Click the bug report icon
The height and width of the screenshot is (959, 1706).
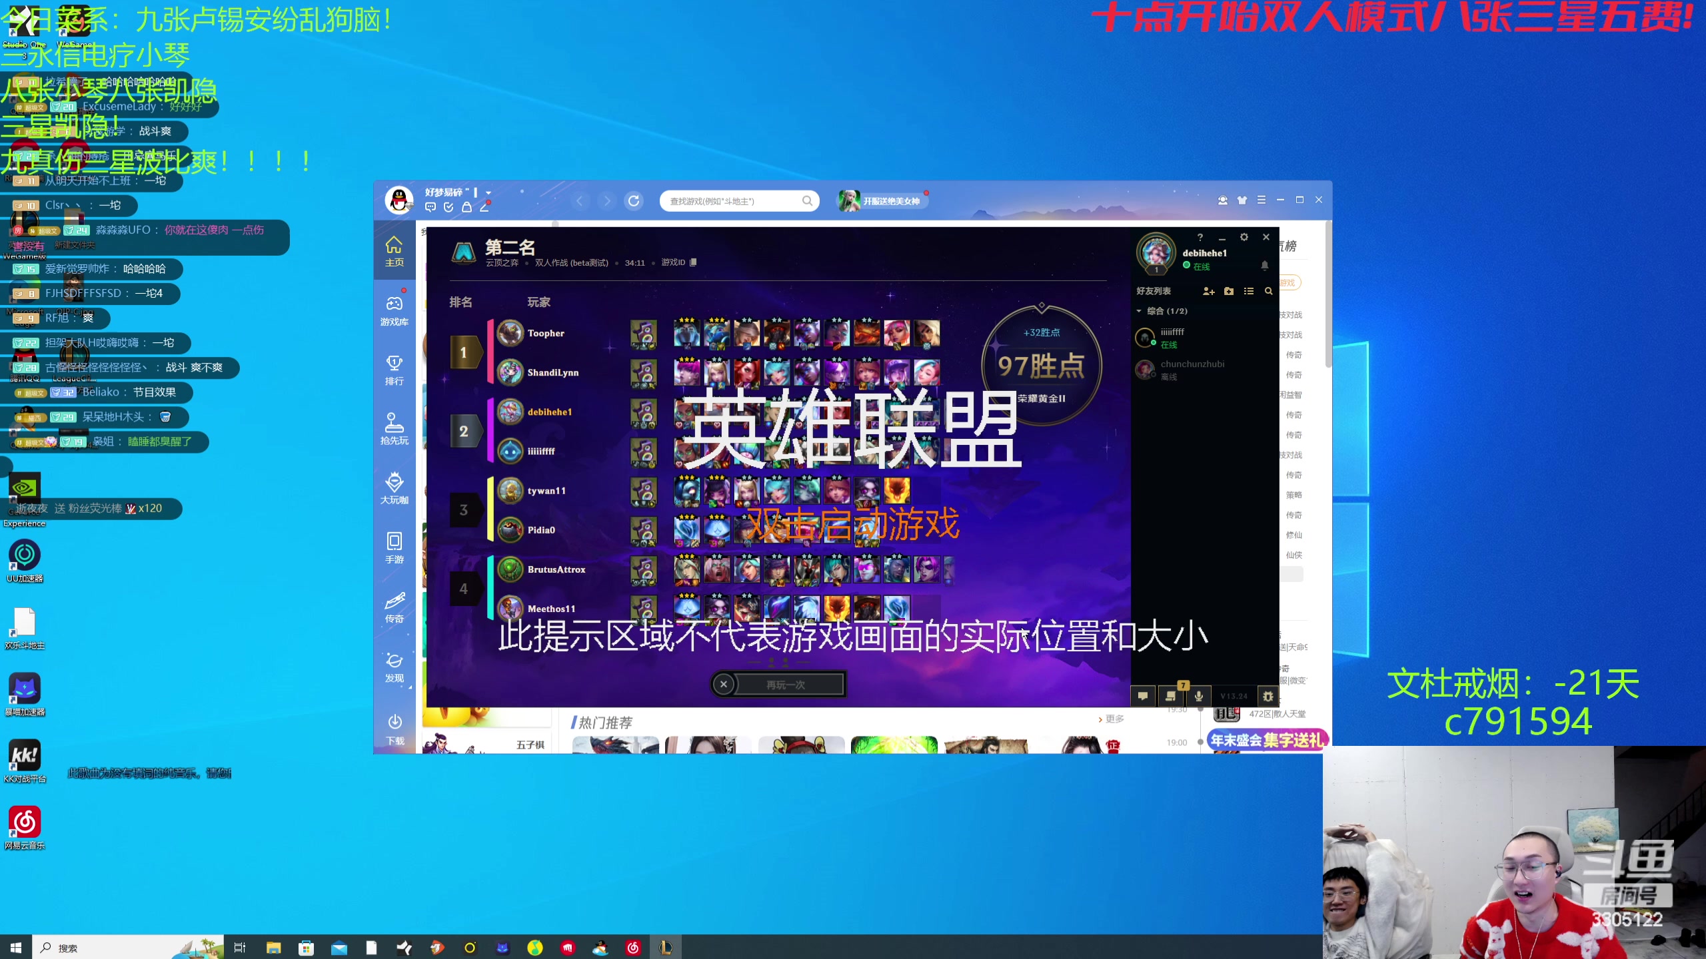tap(1268, 696)
